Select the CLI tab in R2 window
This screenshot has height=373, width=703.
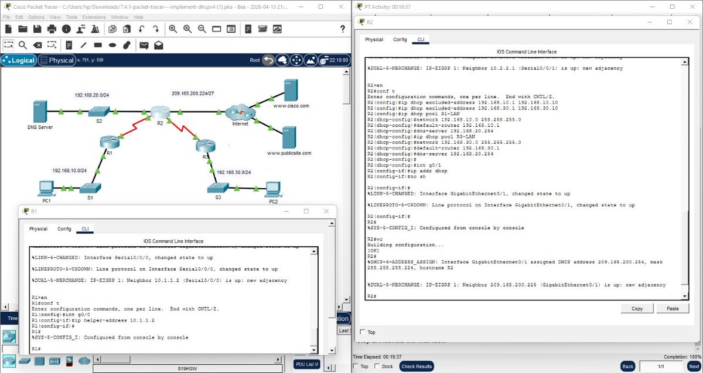click(421, 40)
